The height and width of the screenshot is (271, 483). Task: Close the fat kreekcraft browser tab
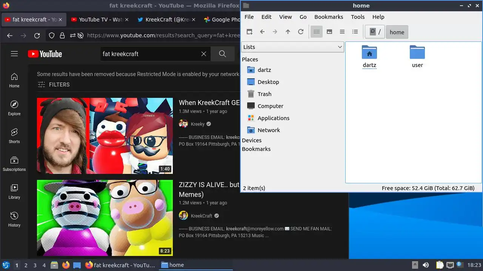(61, 20)
